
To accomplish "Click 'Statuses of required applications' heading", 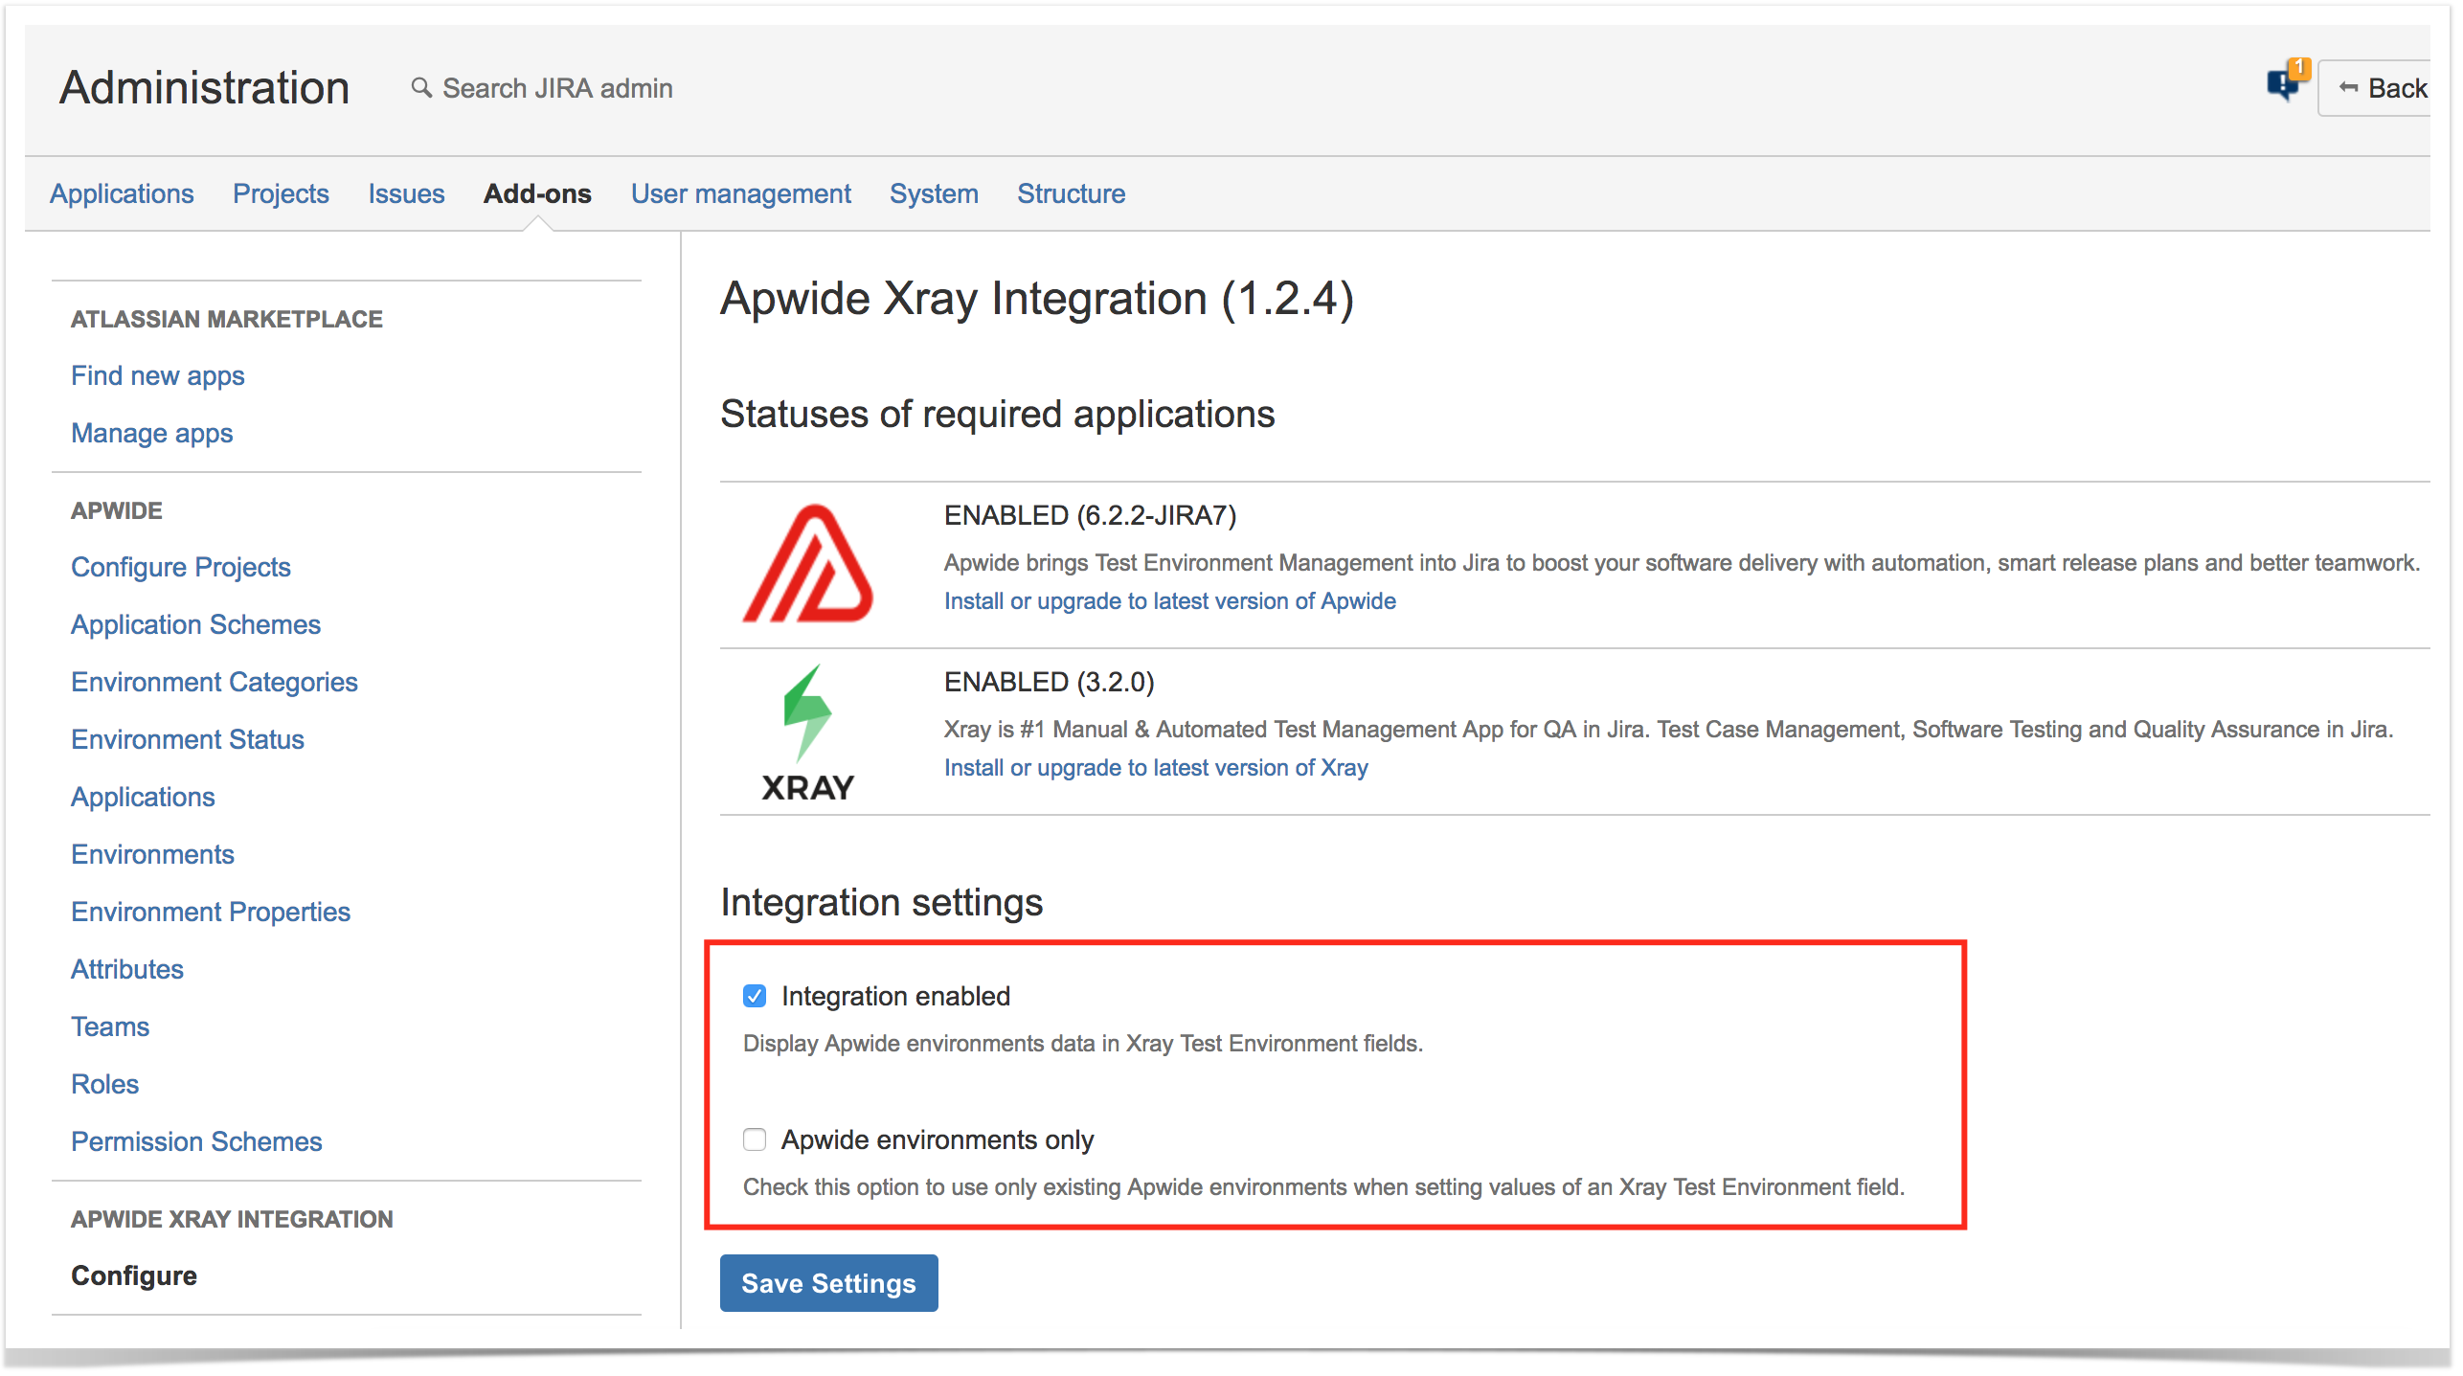I will pyautogui.click(x=997, y=414).
